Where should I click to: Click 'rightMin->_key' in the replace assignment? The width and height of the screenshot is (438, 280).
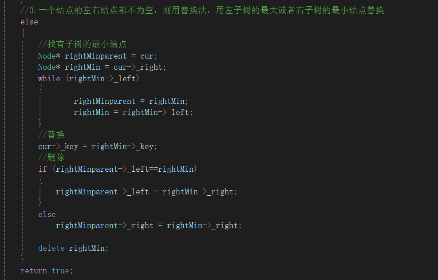coord(122,146)
